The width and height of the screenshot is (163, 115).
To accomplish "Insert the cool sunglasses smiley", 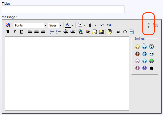I will tap(152, 54).
